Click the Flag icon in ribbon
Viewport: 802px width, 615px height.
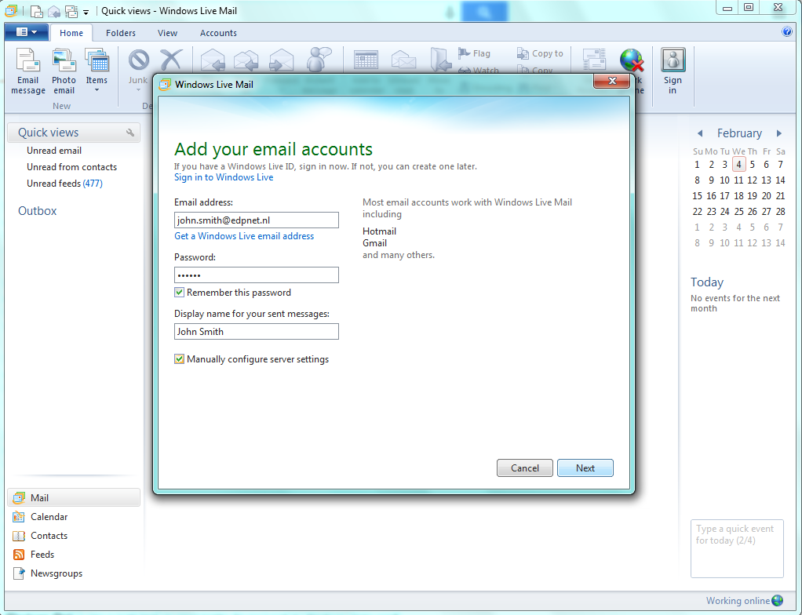(x=464, y=53)
